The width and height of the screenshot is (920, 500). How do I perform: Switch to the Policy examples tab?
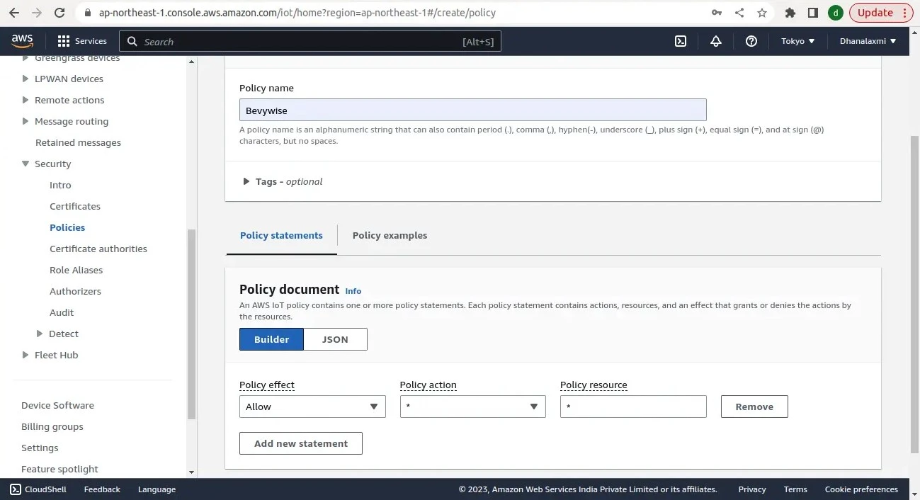390,235
